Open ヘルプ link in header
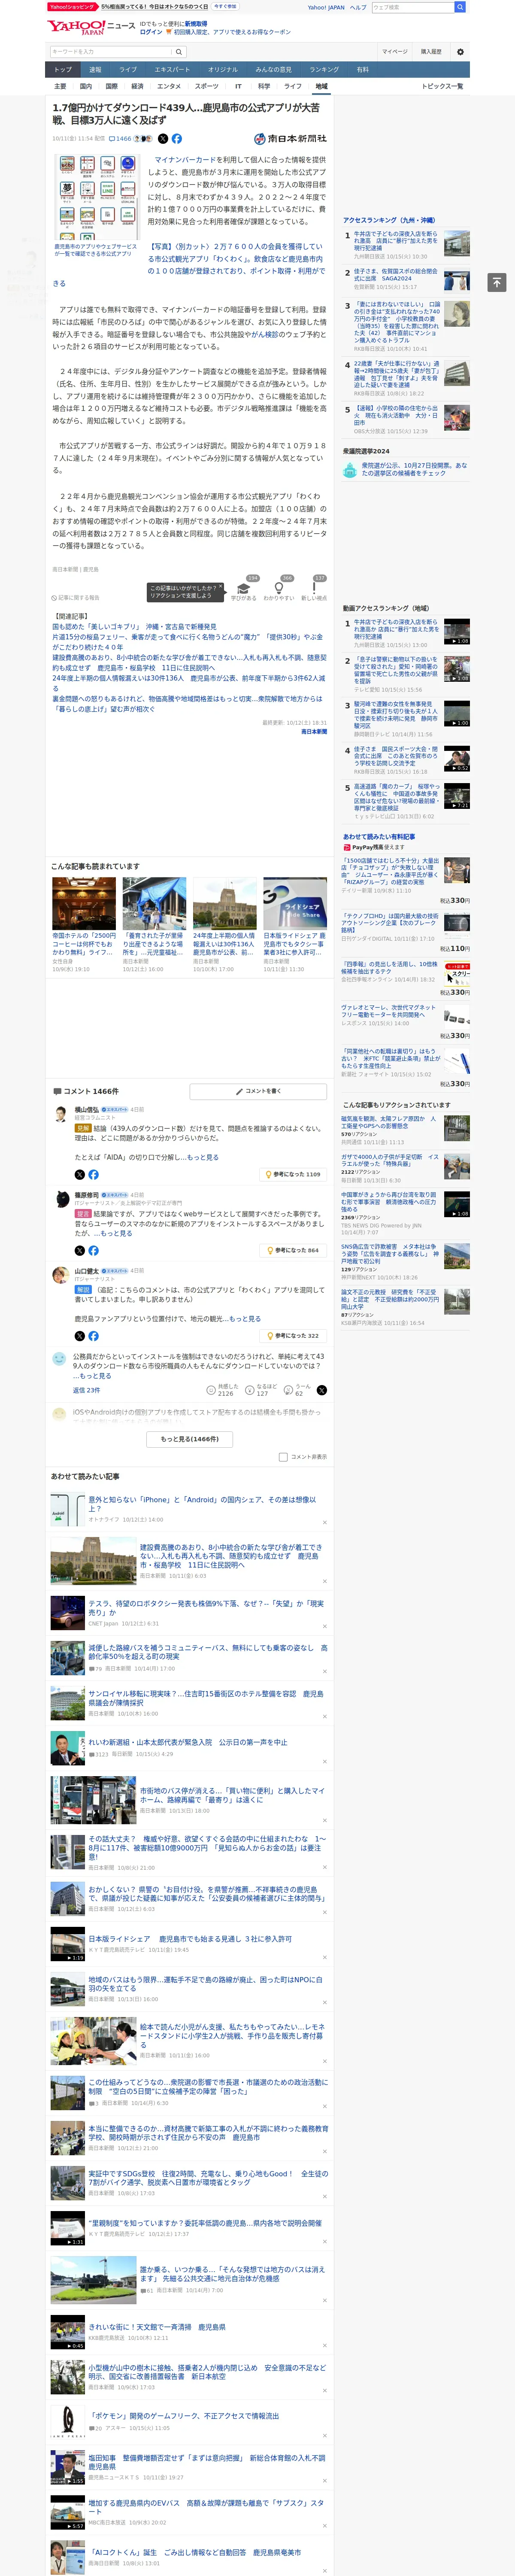 coord(358,7)
